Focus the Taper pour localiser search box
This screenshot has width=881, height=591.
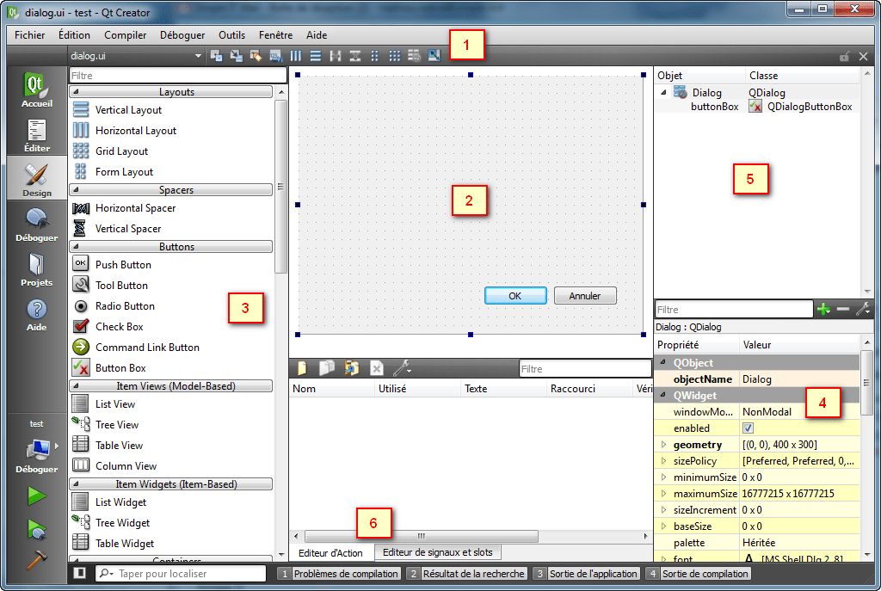(x=181, y=573)
